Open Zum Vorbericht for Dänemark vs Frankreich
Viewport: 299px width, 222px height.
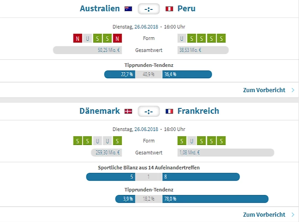[x=264, y=215]
